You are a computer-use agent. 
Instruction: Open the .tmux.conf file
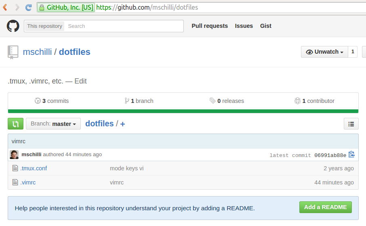click(34, 168)
